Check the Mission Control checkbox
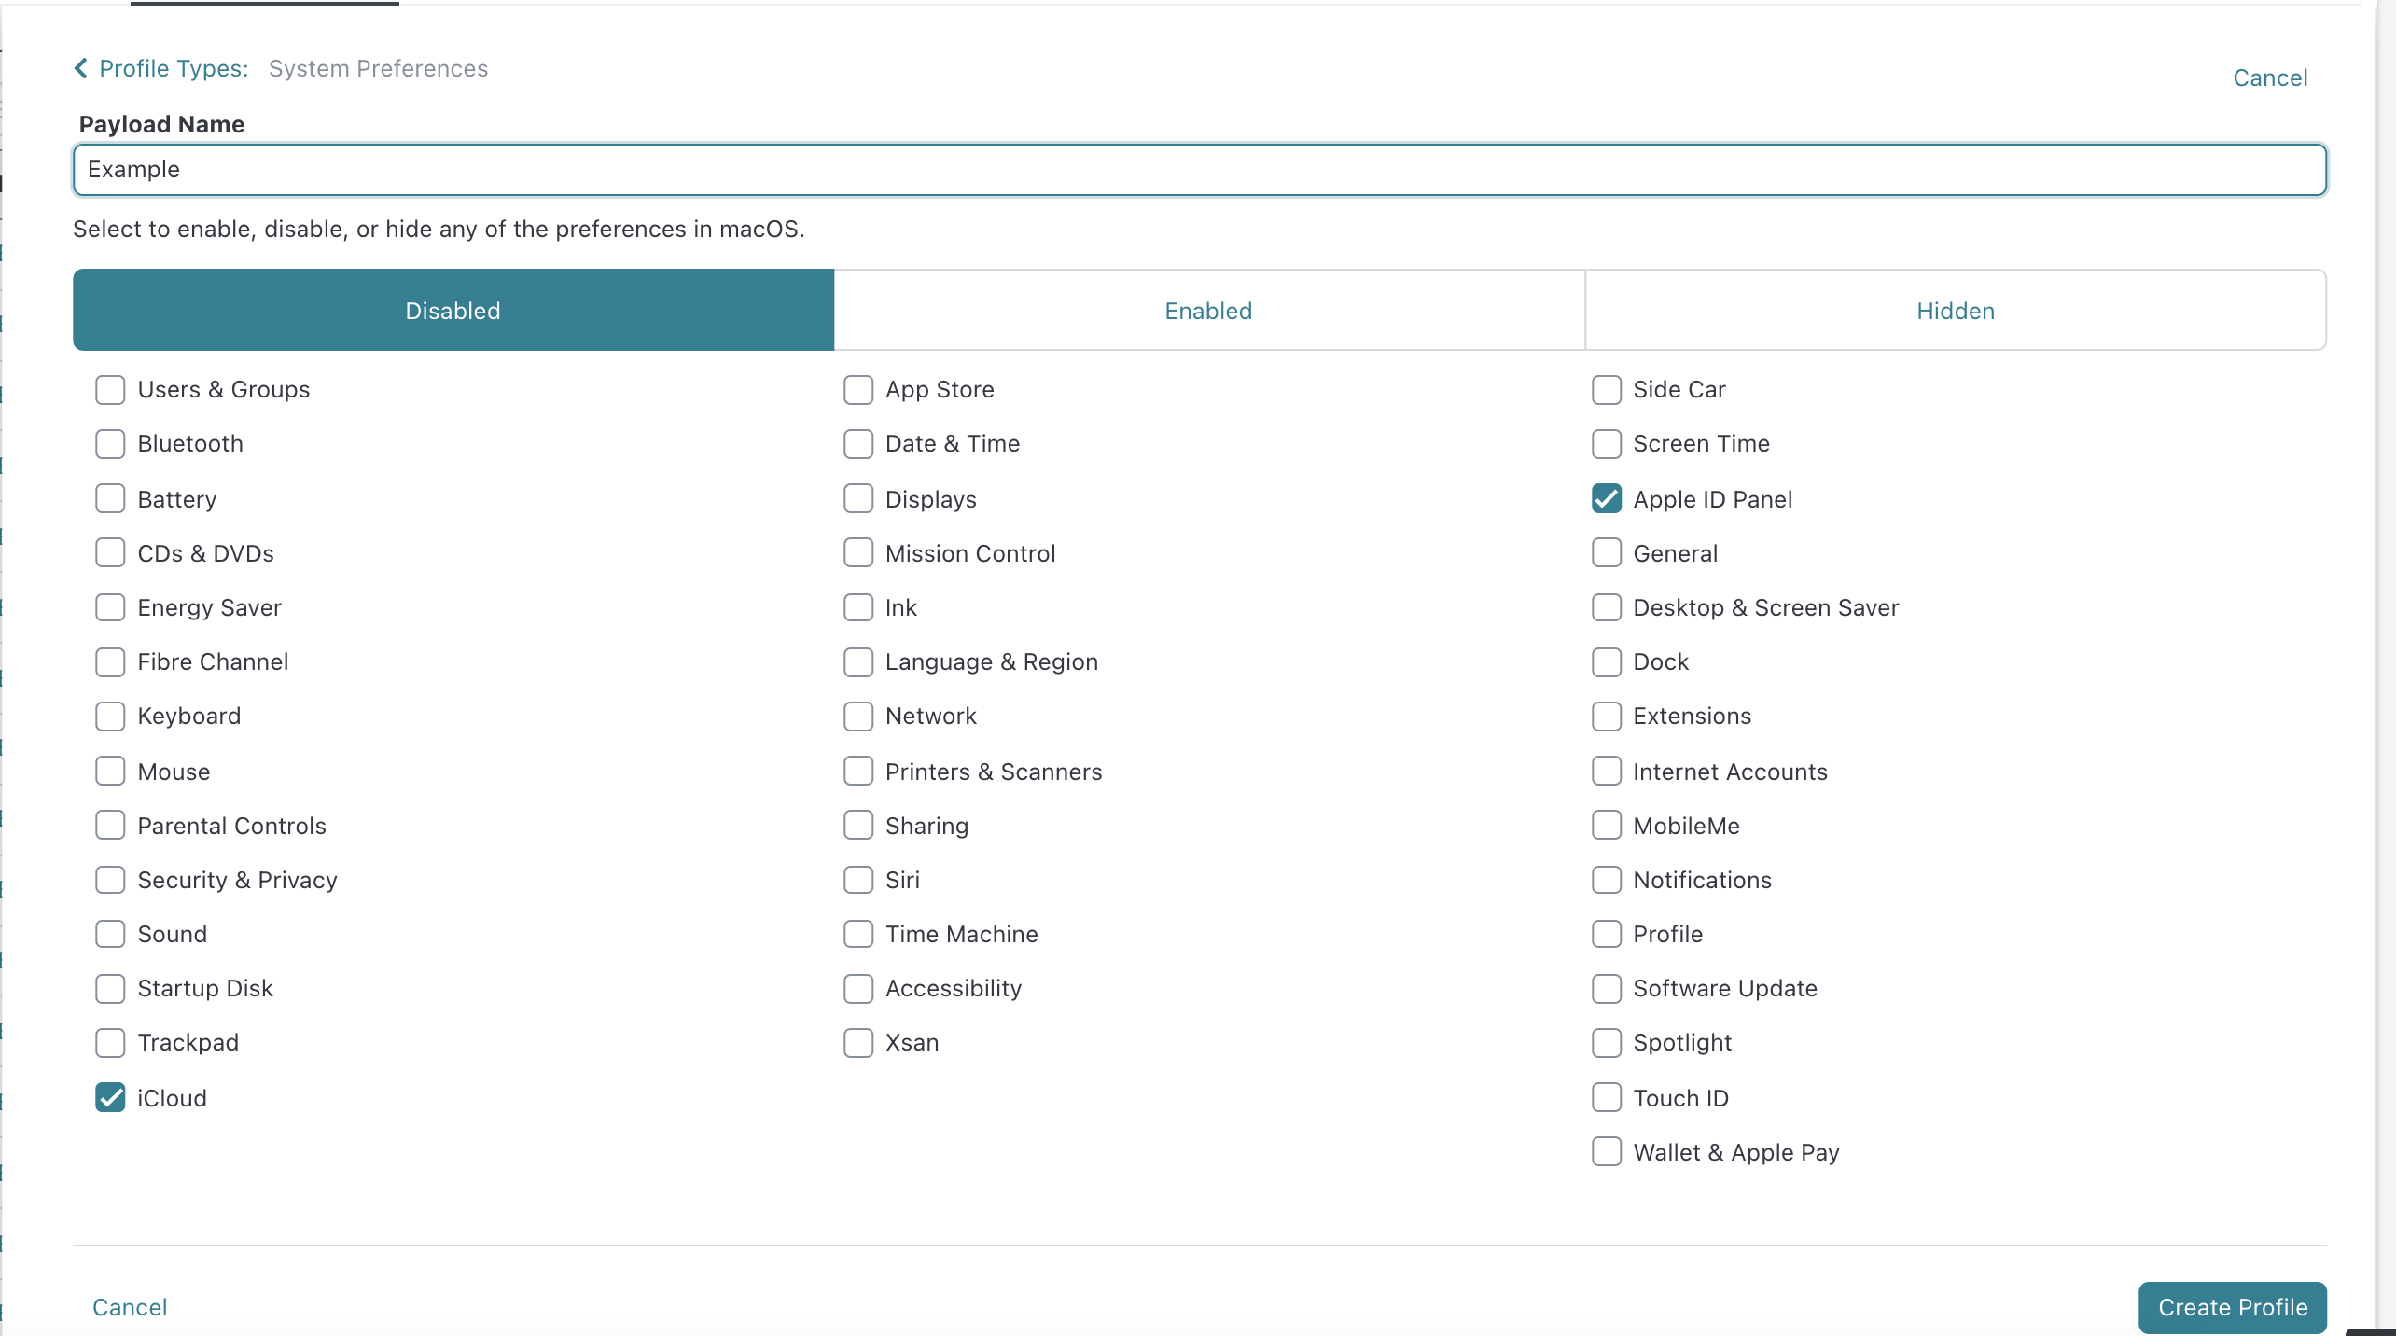 click(858, 553)
